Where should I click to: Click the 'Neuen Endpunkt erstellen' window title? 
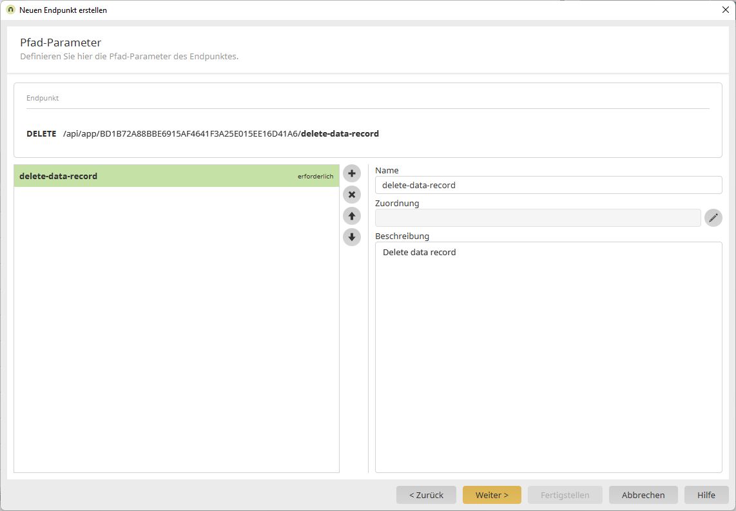click(63, 10)
